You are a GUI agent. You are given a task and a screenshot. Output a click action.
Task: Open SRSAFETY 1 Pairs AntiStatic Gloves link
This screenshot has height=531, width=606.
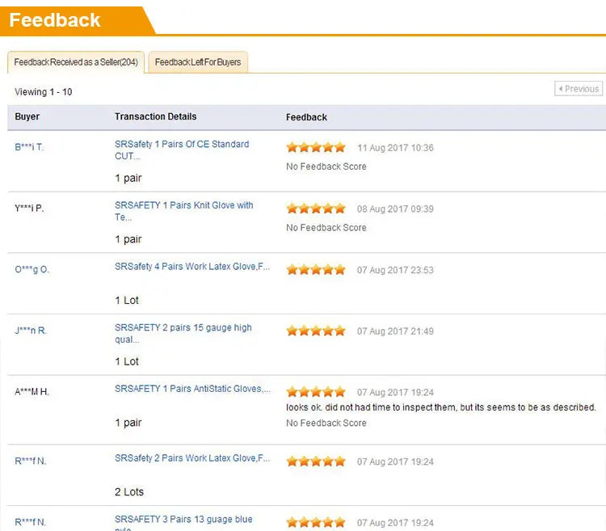[x=193, y=389]
